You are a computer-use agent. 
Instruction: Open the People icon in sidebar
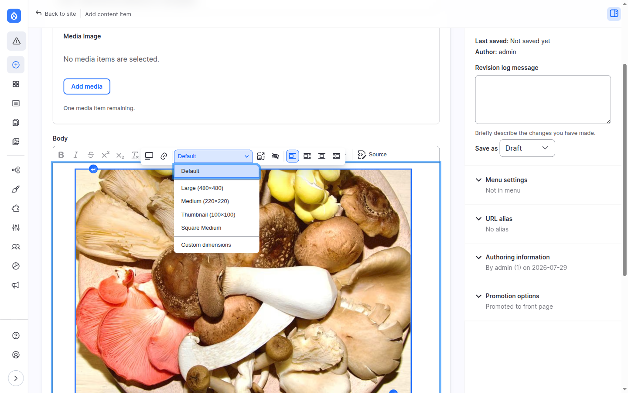[x=16, y=247]
